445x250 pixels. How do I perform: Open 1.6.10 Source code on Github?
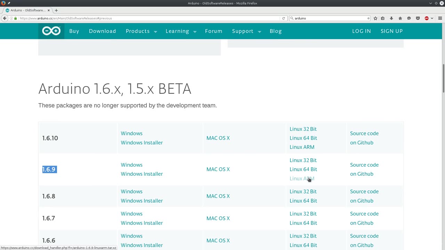[x=364, y=138]
